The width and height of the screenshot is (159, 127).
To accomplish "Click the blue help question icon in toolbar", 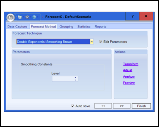I will (34, 17).
